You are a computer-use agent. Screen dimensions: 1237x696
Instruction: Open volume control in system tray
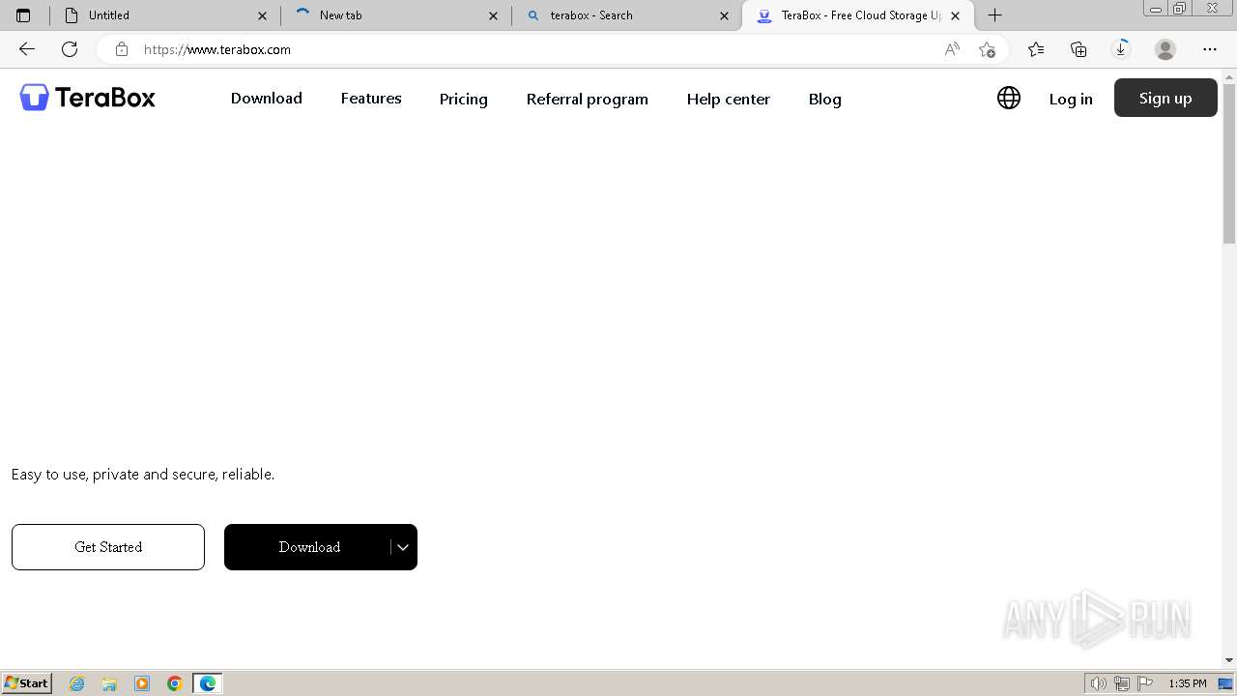coord(1098,683)
